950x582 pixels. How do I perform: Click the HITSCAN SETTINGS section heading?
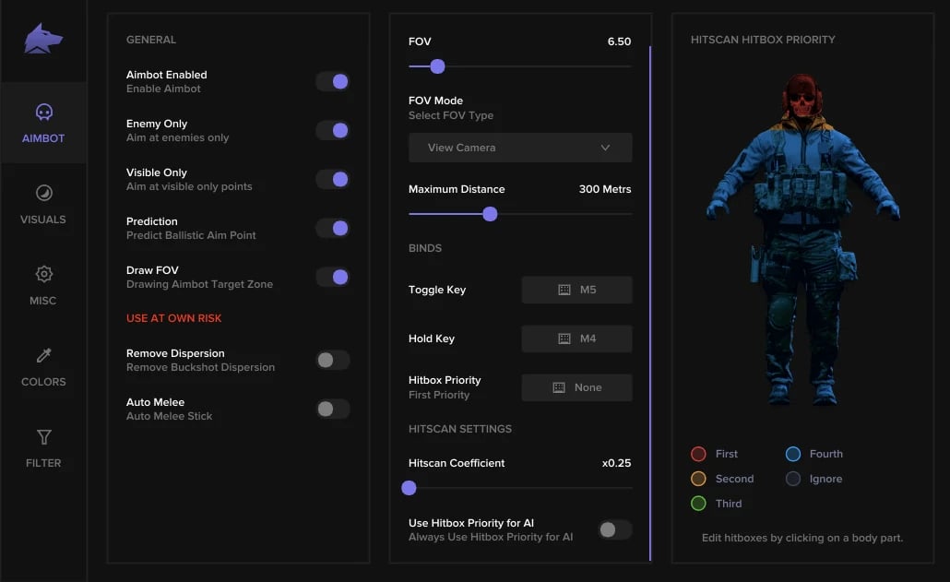point(460,429)
